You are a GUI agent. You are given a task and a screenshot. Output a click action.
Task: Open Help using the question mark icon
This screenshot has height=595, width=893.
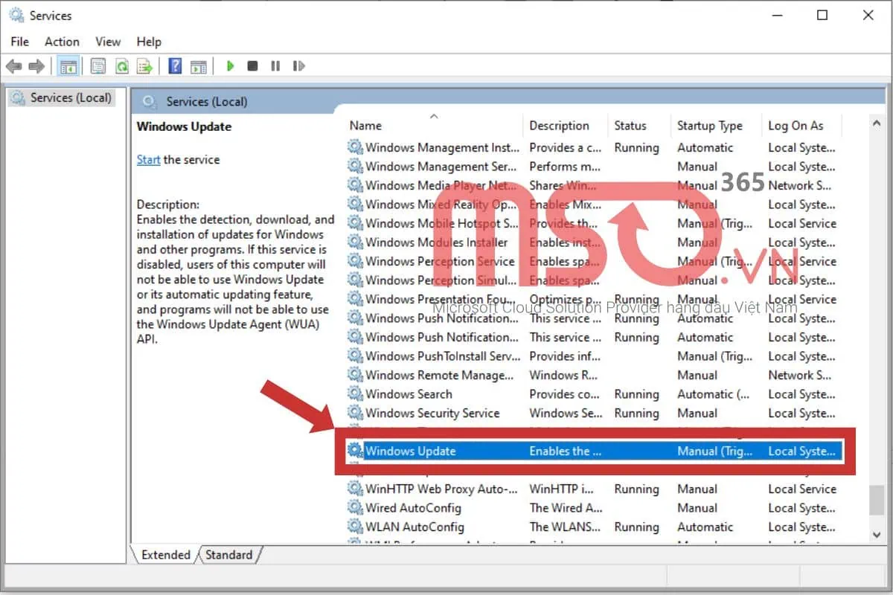(x=175, y=66)
